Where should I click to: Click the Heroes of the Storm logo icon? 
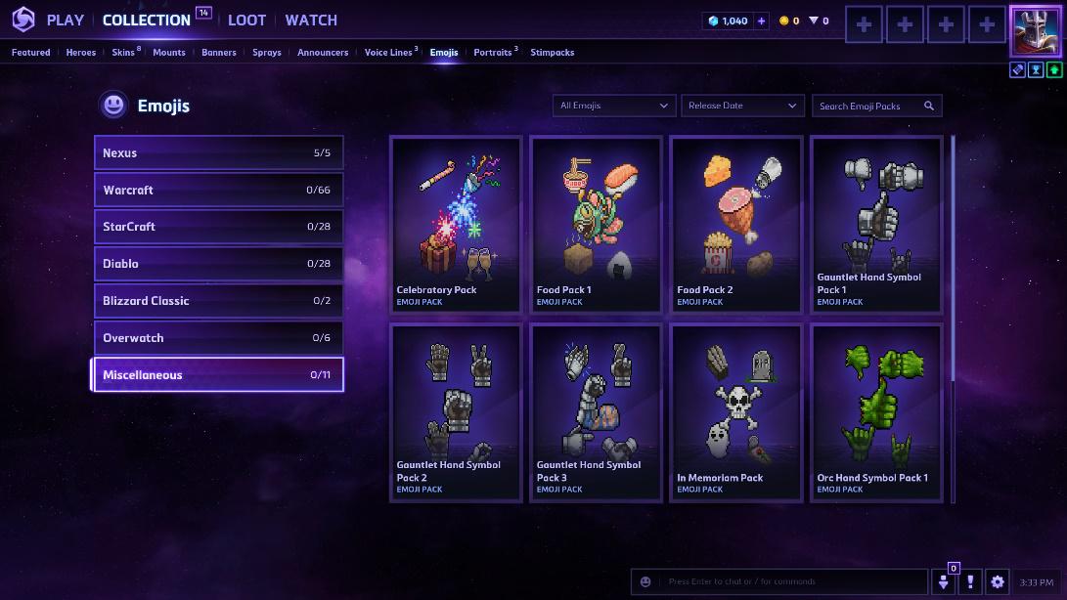(x=23, y=20)
